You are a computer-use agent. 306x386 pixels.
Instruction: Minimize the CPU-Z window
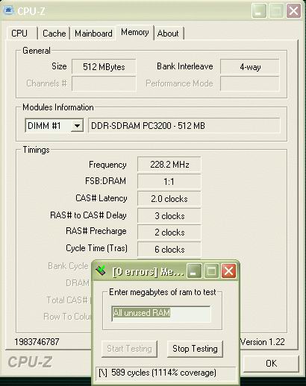[x=259, y=11]
